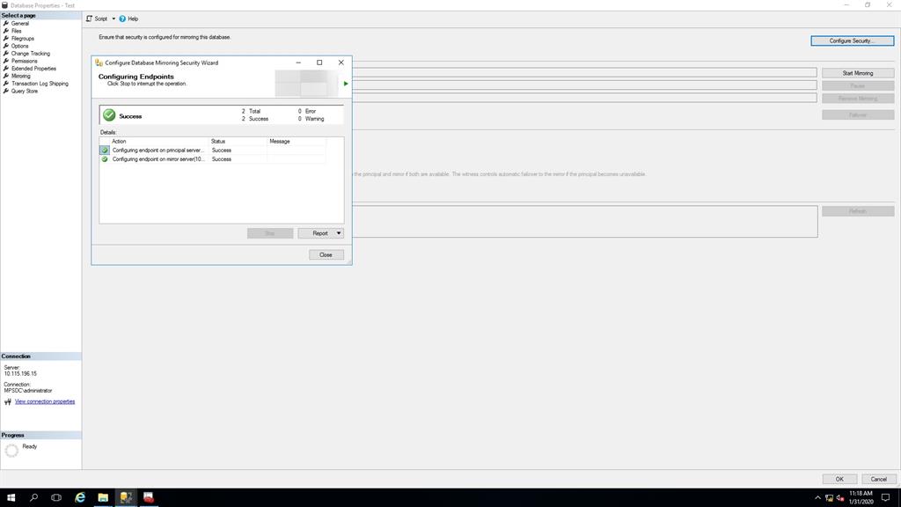The height and width of the screenshot is (507, 901).
Task: Click the network icon in system tray
Action: pos(830,497)
